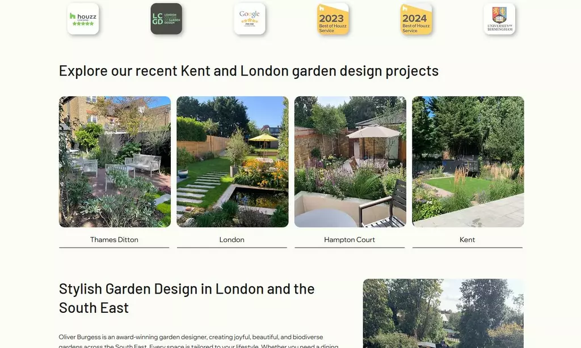Click the yellow umbrella in the London photo
The height and width of the screenshot is (348, 581).
point(263,138)
